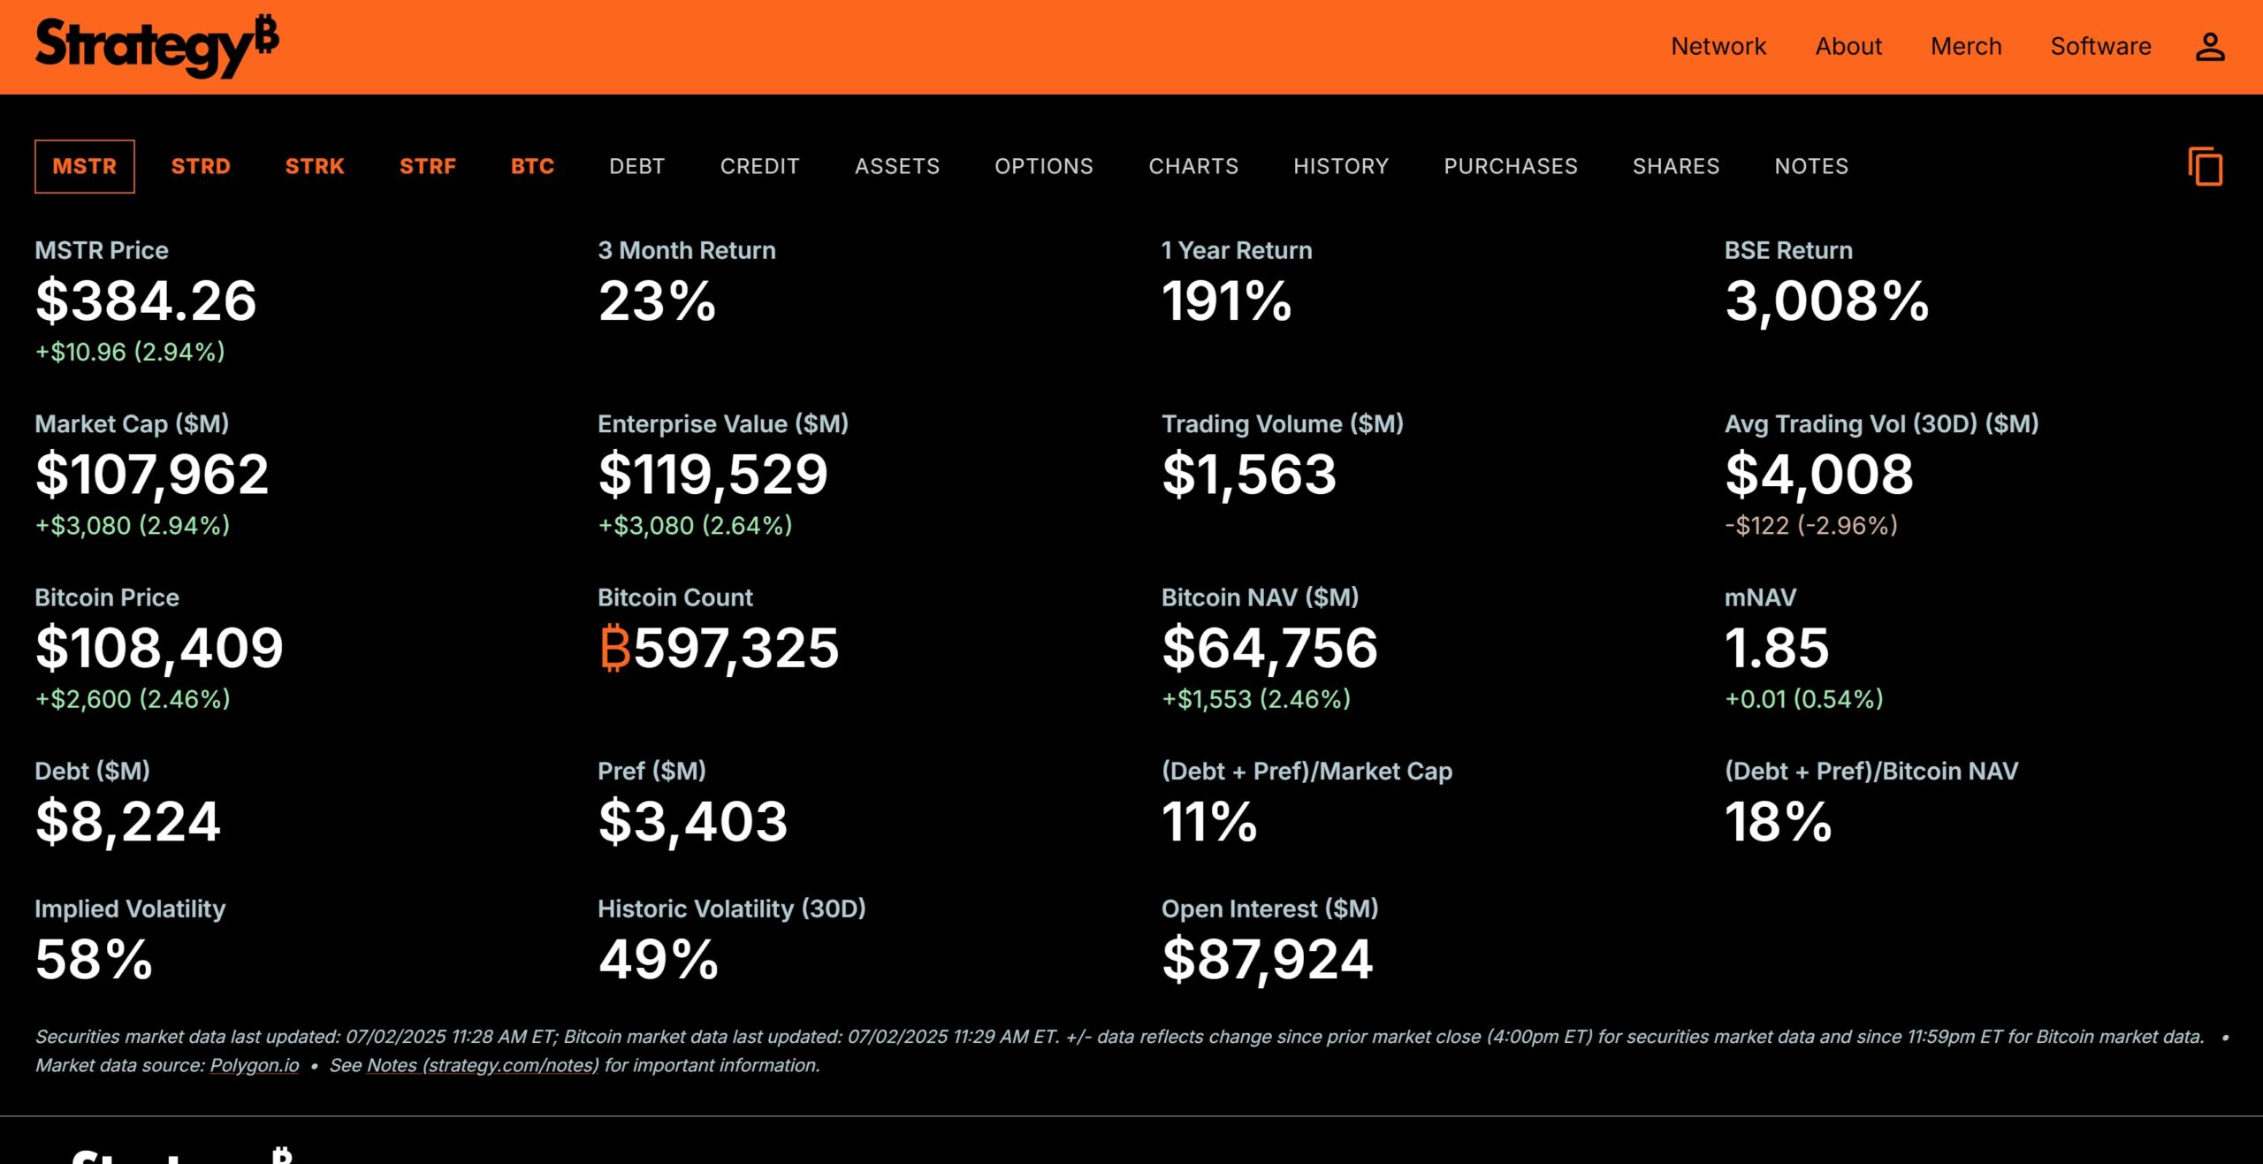The width and height of the screenshot is (2263, 1164).
Task: Click the copy data icon
Action: click(2206, 167)
